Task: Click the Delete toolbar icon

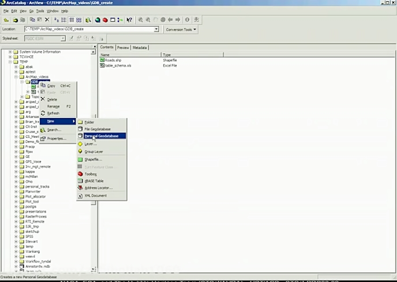Action: pyautogui.click(x=47, y=19)
